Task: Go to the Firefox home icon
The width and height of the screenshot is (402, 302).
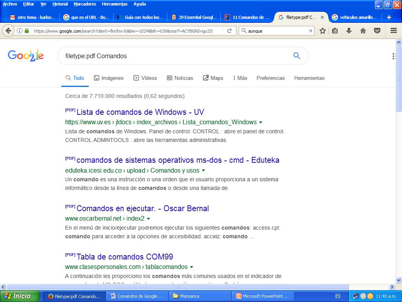Action: coord(363,31)
